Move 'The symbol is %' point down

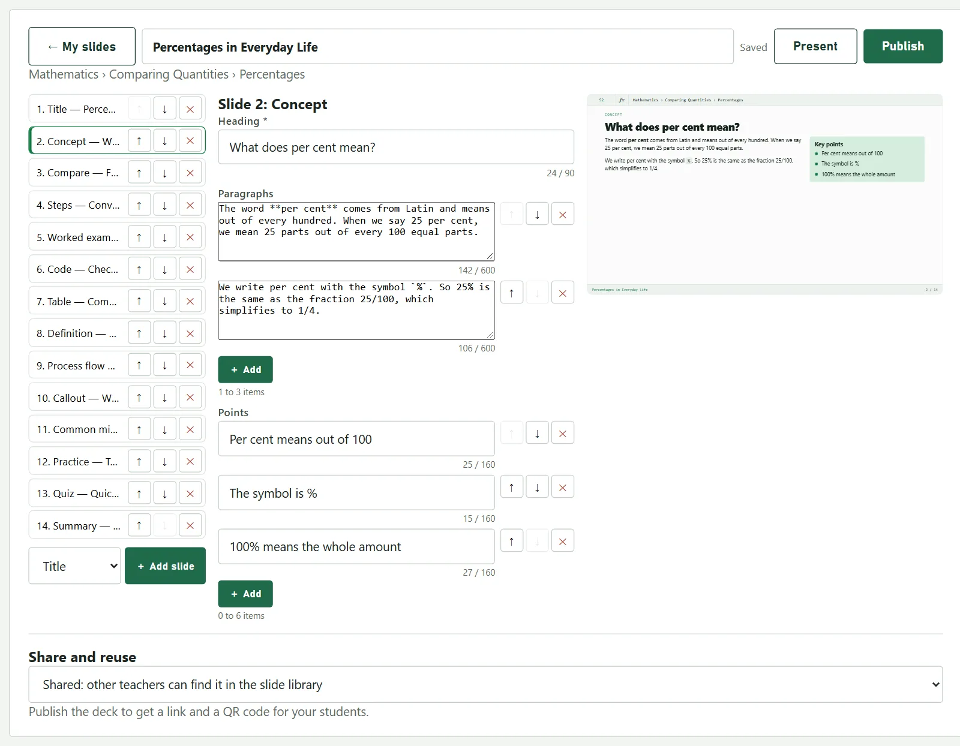point(537,487)
